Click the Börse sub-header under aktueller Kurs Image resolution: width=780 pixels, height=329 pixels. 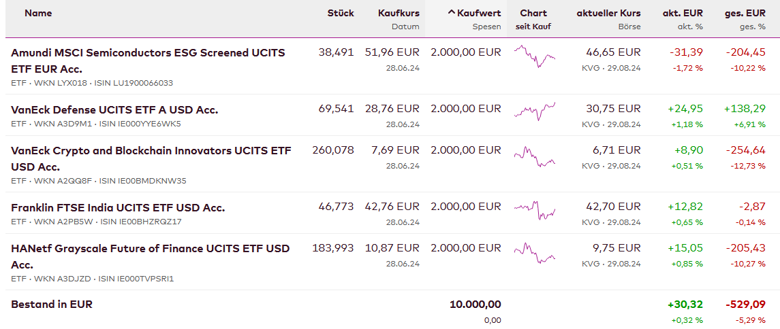(629, 27)
